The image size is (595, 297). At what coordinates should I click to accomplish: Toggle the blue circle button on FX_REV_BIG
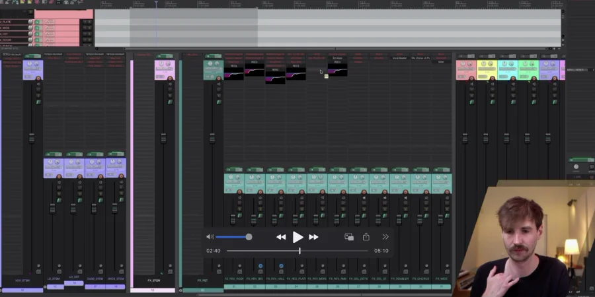click(260, 266)
